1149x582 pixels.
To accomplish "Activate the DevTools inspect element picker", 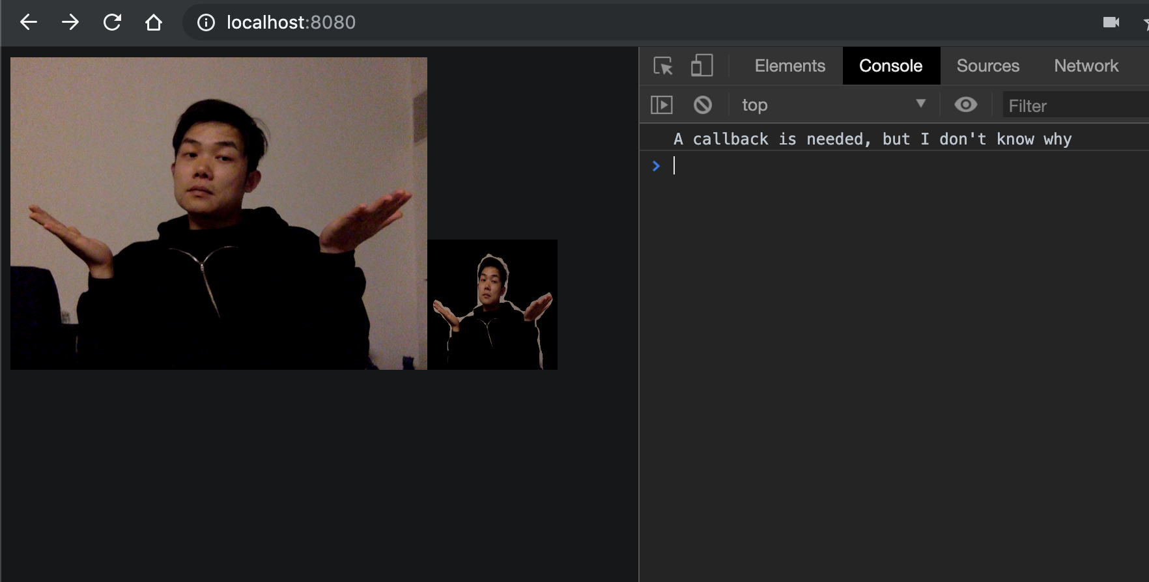I will point(663,66).
